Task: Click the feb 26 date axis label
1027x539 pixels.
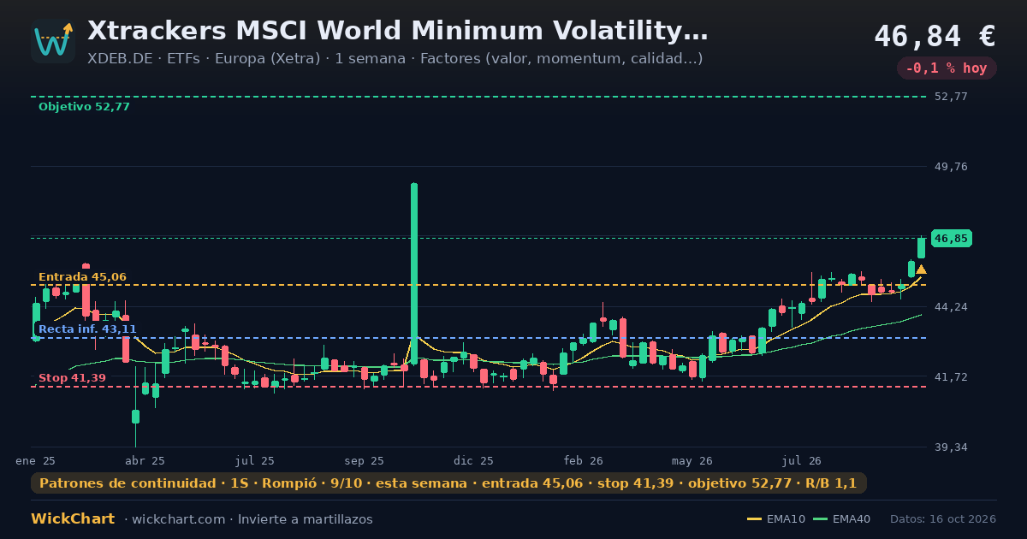Action: coord(584,461)
